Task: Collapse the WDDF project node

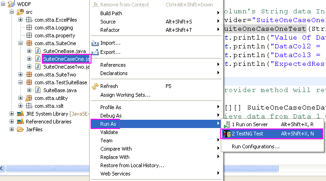Action: (x=3, y=4)
